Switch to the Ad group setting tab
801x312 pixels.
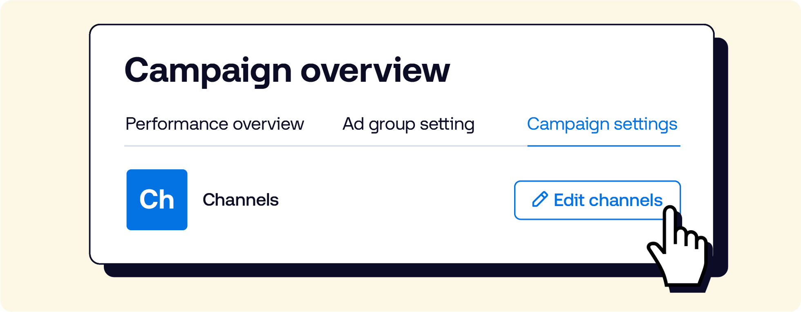408,124
